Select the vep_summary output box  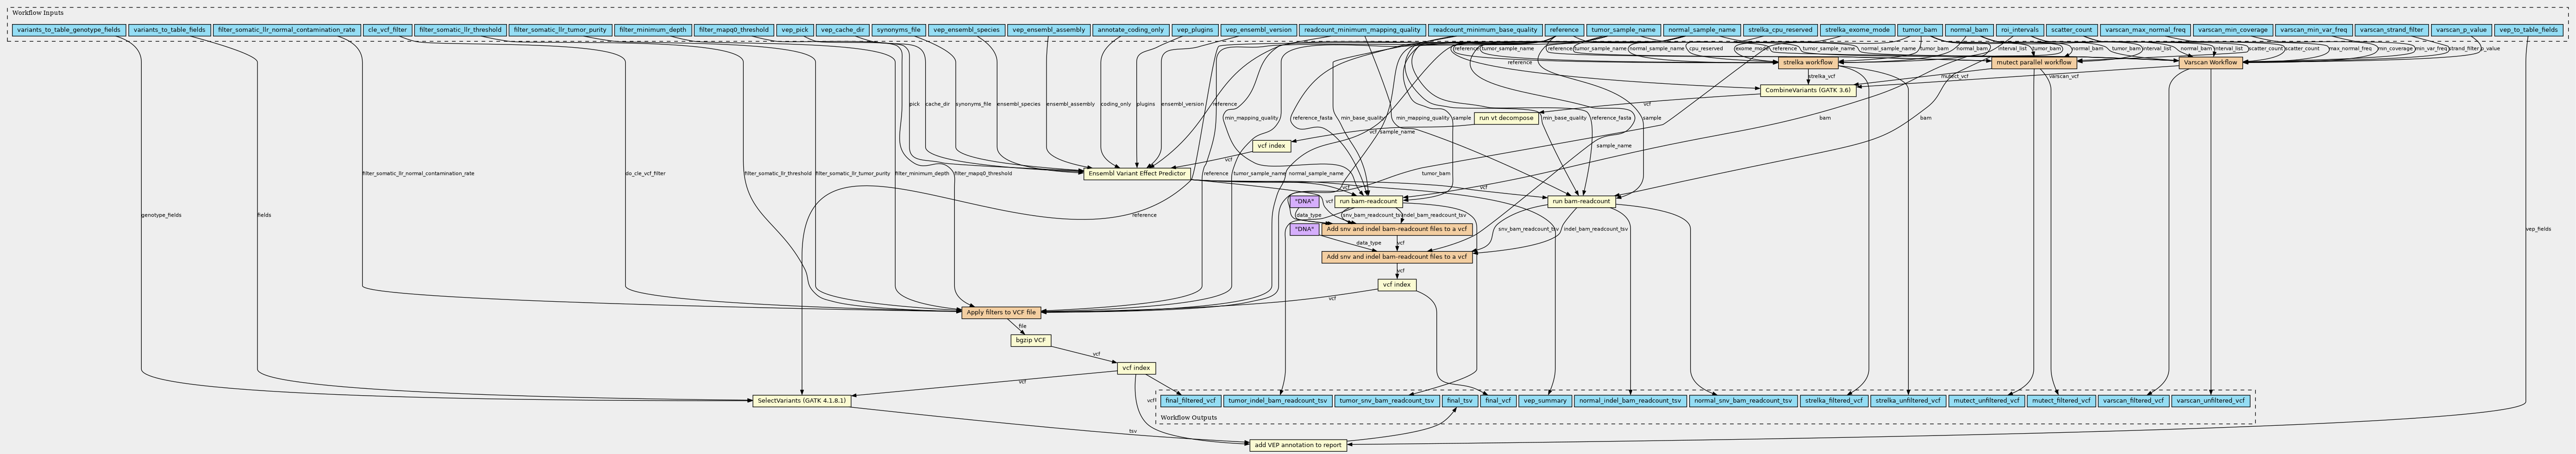point(1544,401)
